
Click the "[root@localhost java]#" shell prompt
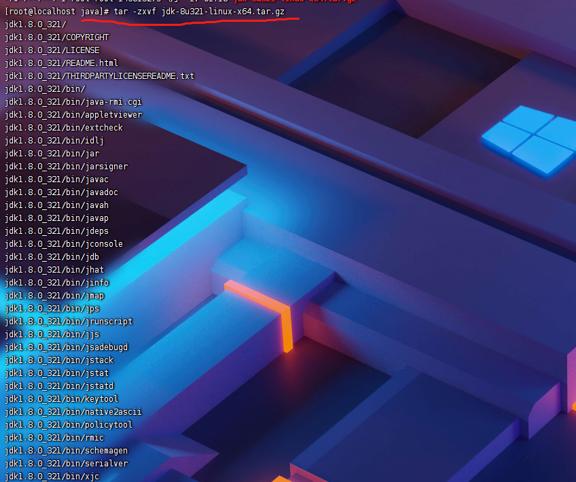[57, 12]
